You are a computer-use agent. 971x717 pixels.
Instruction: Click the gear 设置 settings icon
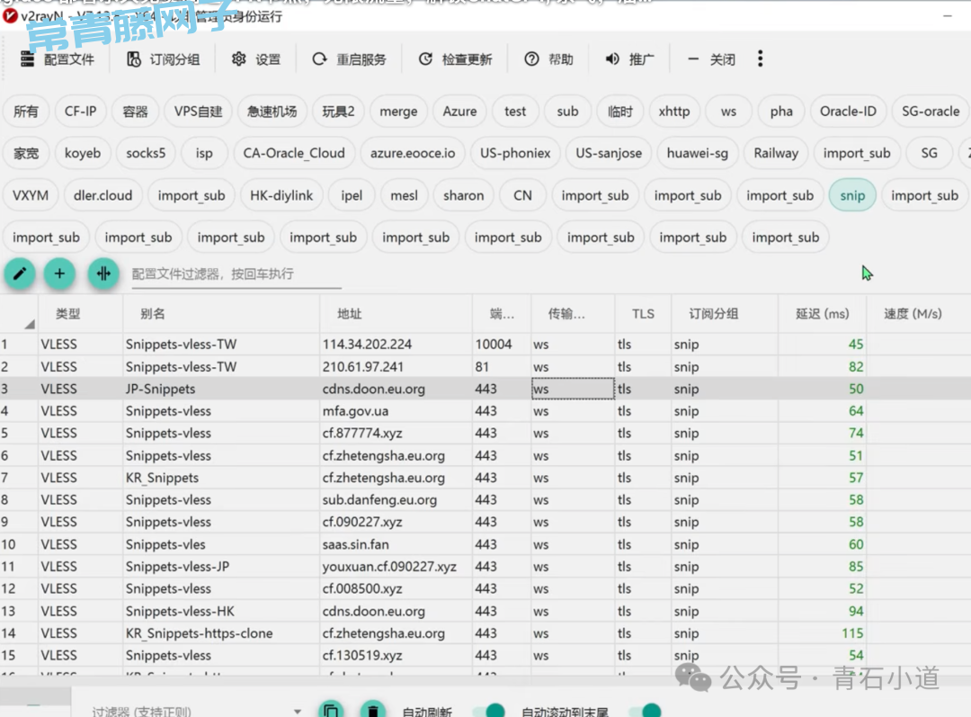coord(239,59)
